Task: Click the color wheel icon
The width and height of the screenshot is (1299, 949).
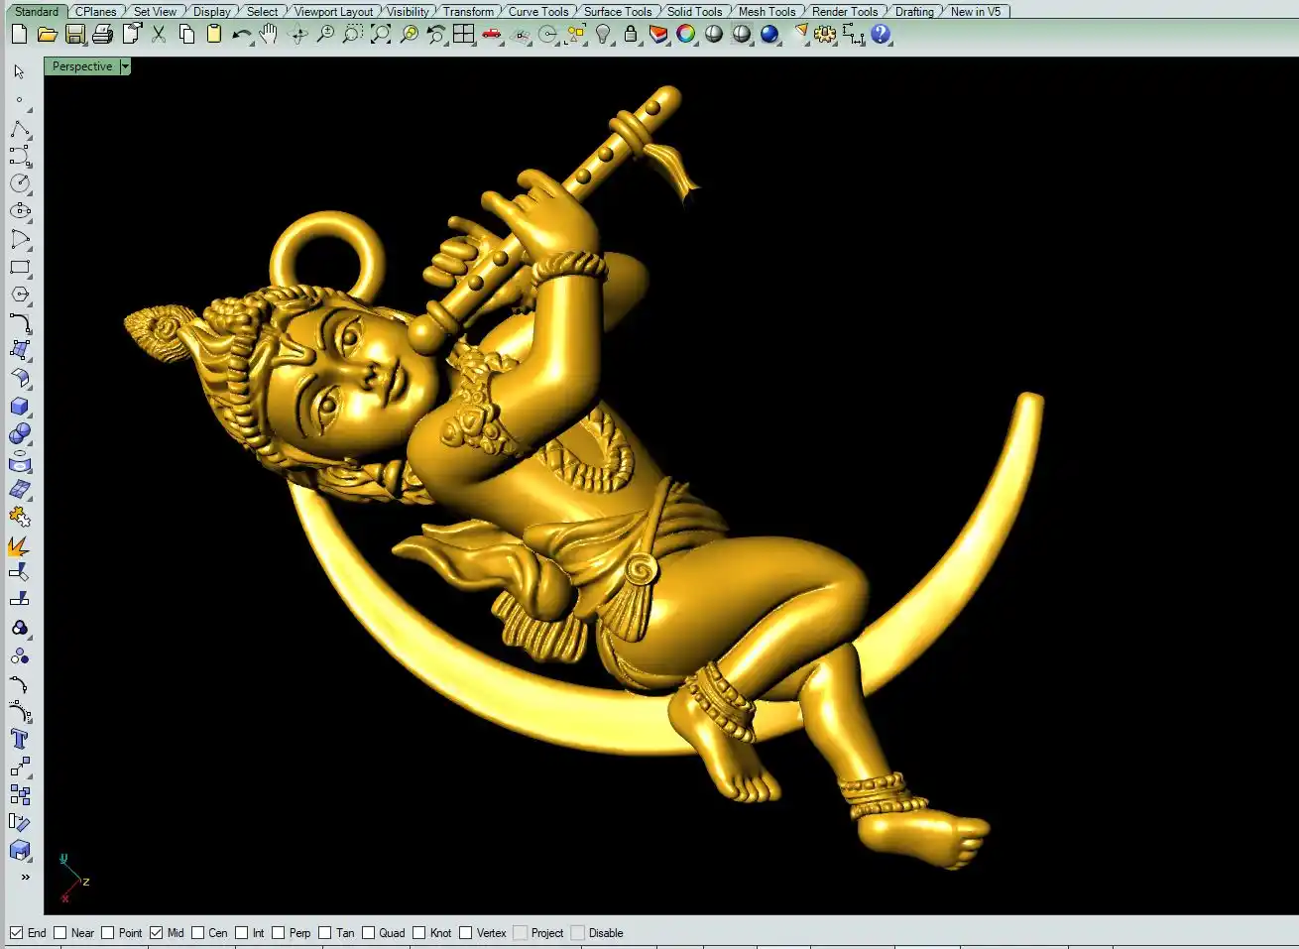Action: click(x=685, y=35)
